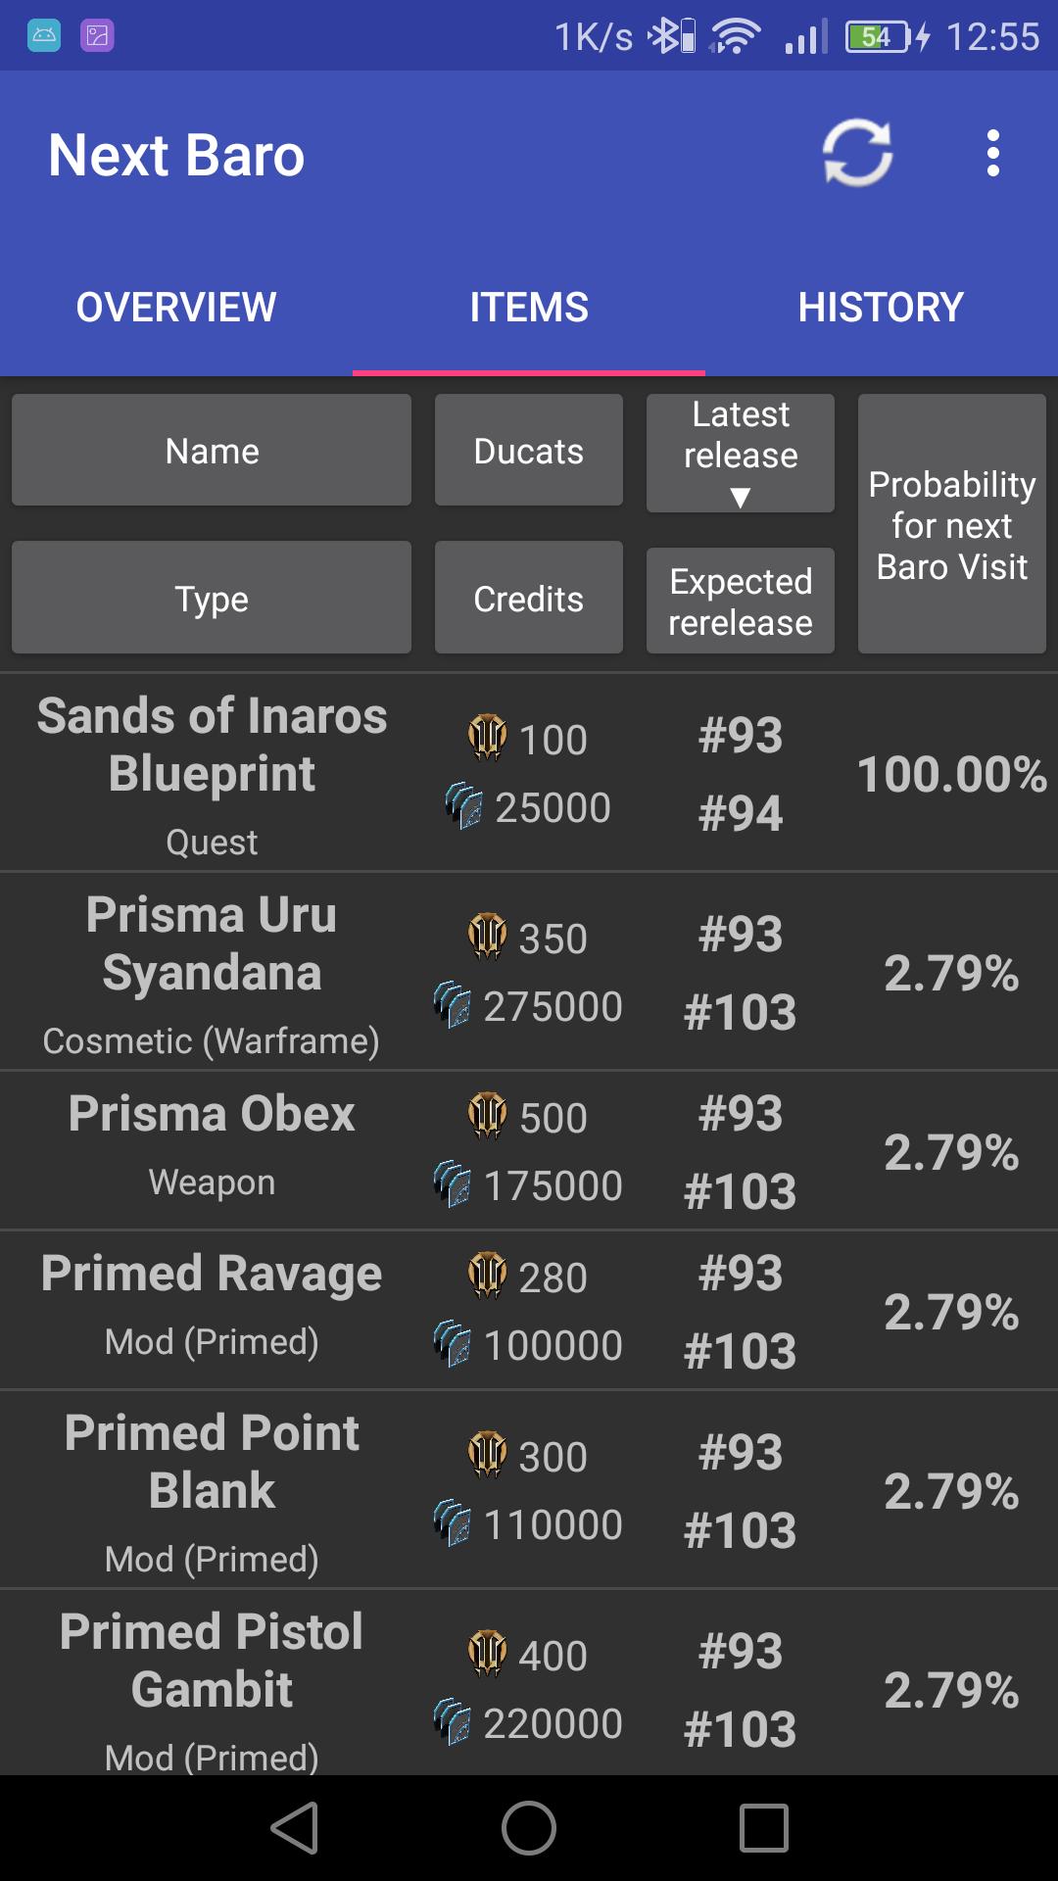Viewport: 1058px width, 1881px height.
Task: Sort by Probability for next Baro Visit
Action: pyautogui.click(x=952, y=524)
